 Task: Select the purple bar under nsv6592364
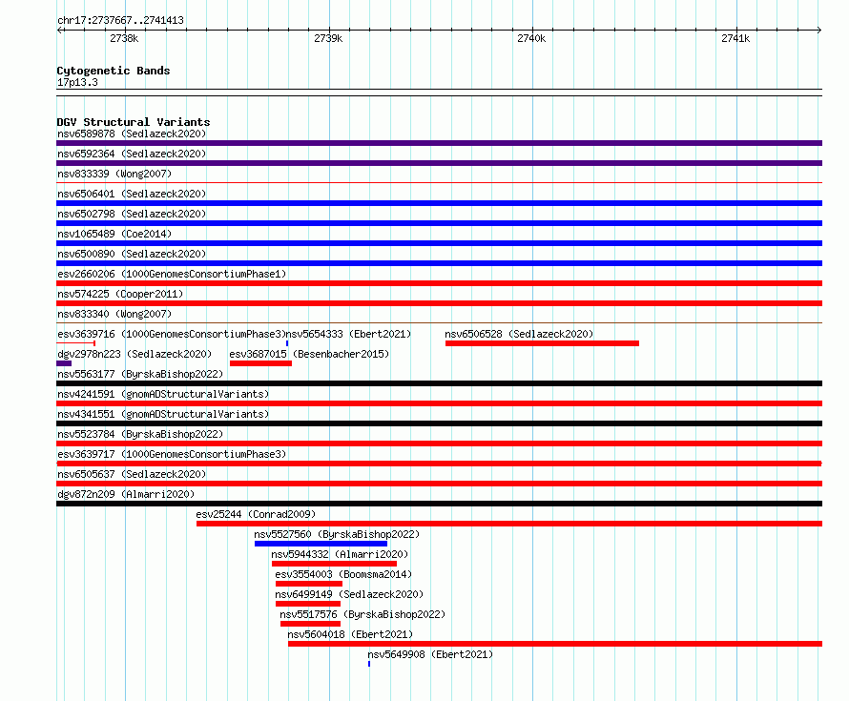pyautogui.click(x=439, y=163)
